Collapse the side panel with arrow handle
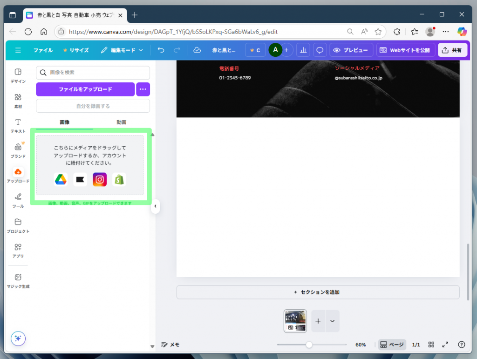Screen dimensions: 477x359 pyautogui.click(x=155, y=206)
